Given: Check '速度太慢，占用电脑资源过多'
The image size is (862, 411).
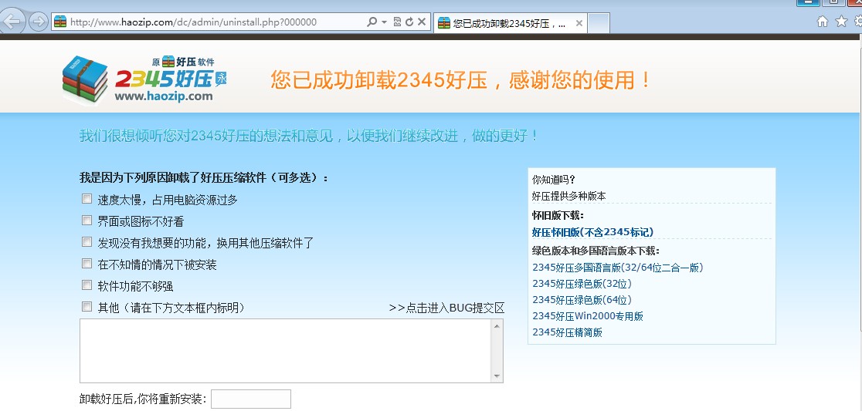Looking at the screenshot, I should [87, 199].
